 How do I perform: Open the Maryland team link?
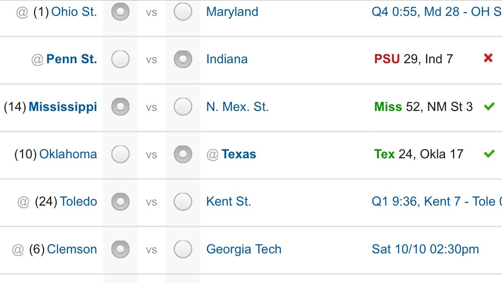232,12
